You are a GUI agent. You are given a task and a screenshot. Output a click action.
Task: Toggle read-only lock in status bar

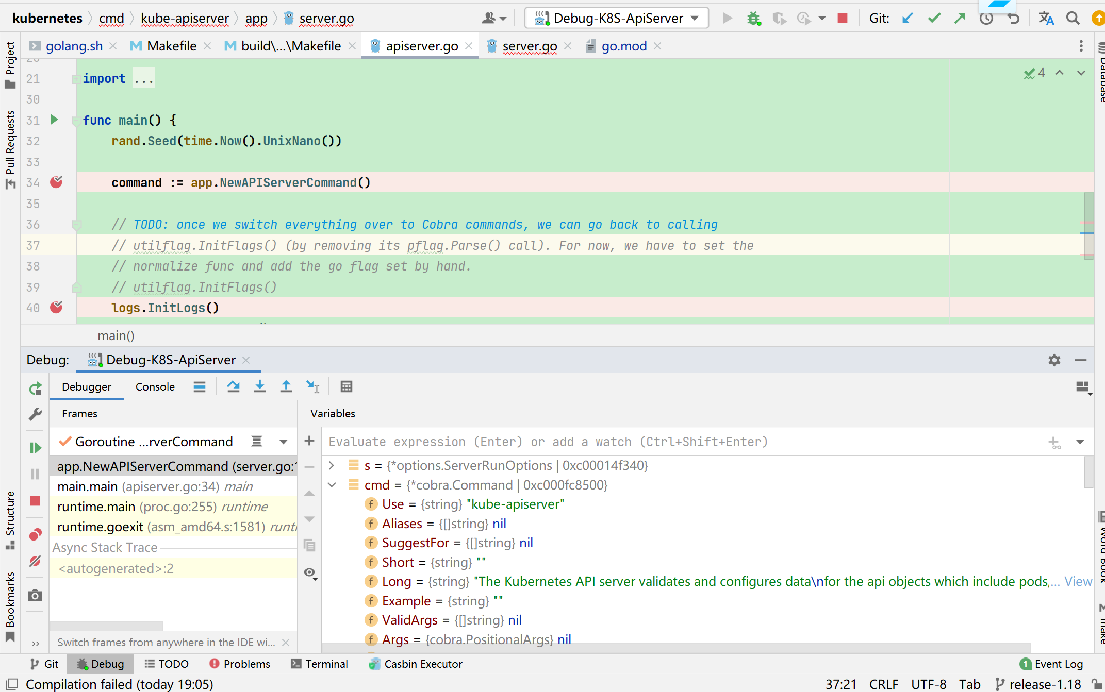click(1097, 684)
